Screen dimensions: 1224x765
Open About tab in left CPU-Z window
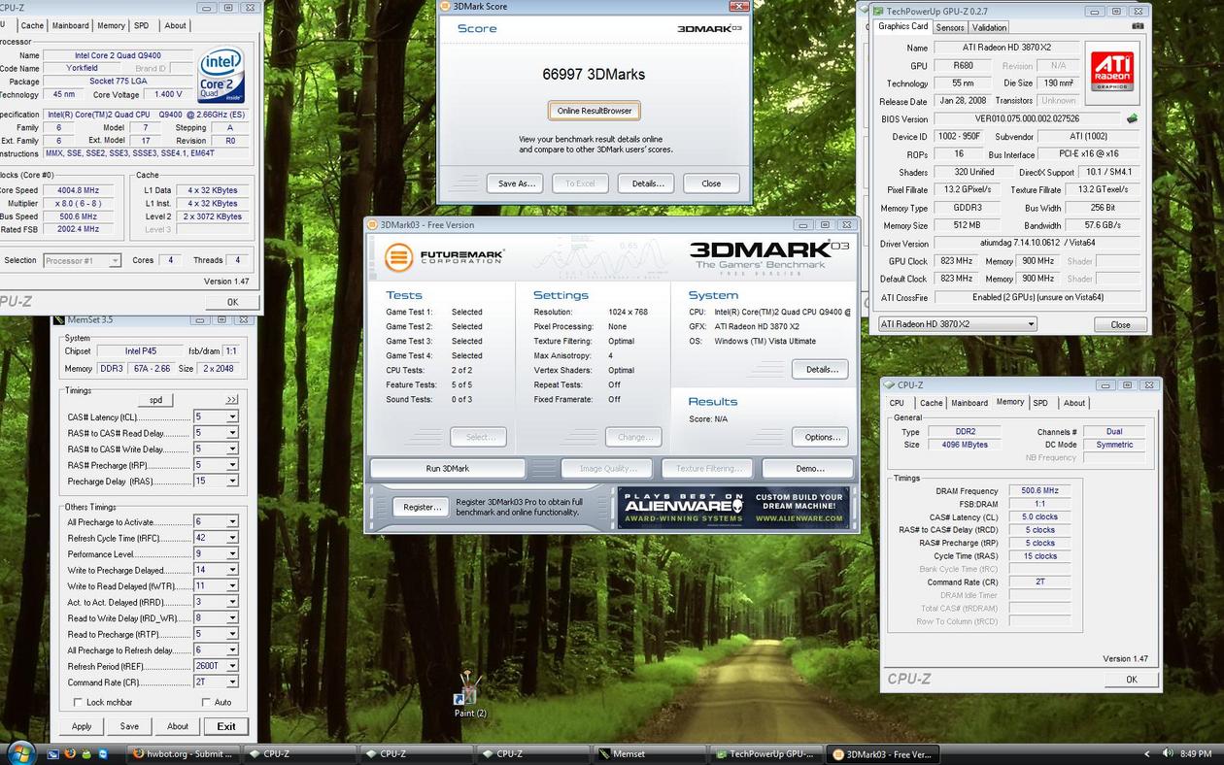[176, 26]
